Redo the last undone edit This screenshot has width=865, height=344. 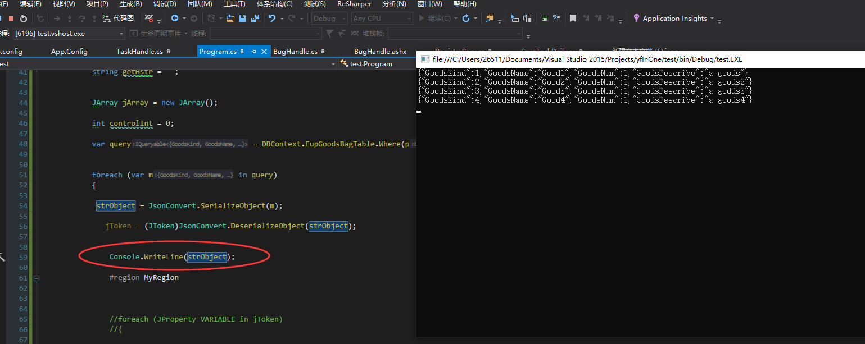(x=292, y=19)
